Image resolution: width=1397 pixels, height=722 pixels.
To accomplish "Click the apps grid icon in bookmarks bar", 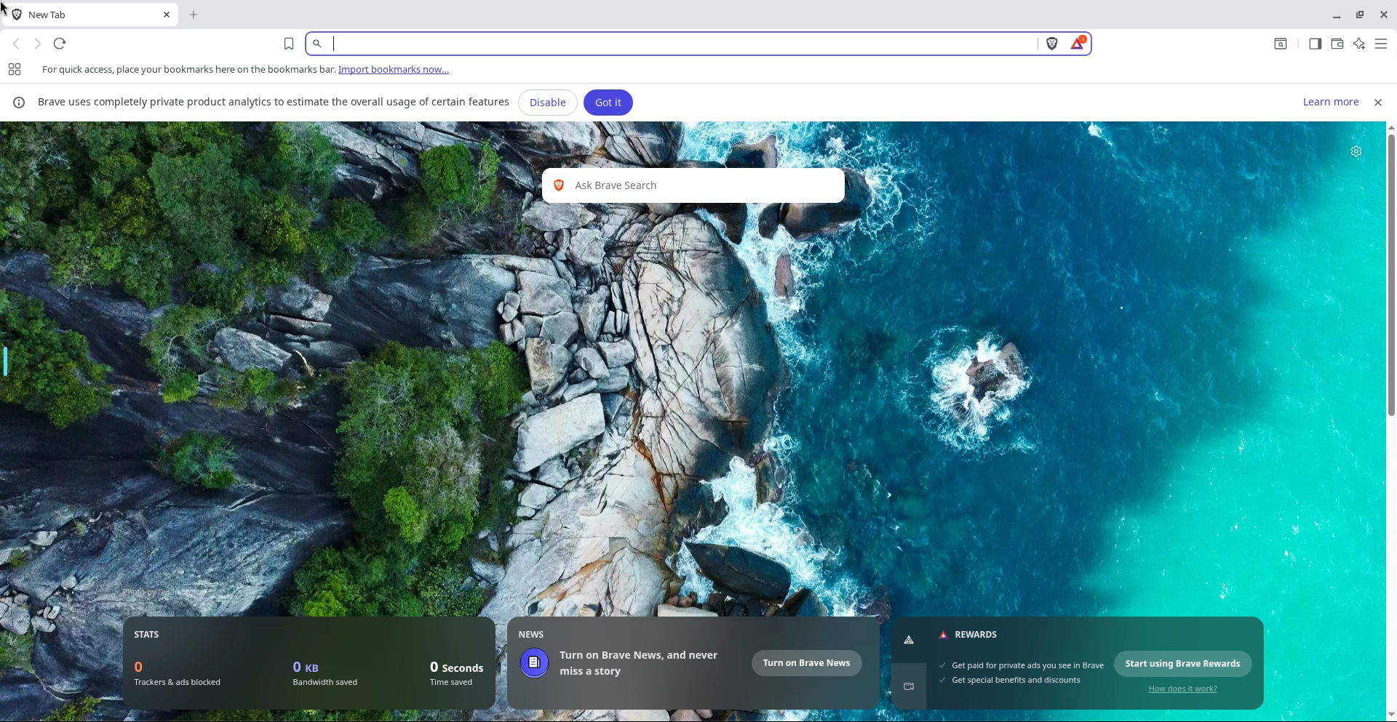I will click(x=15, y=70).
